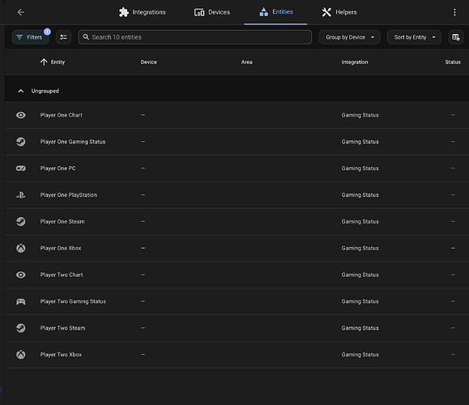Focus the Search 10 entities field

[194, 37]
